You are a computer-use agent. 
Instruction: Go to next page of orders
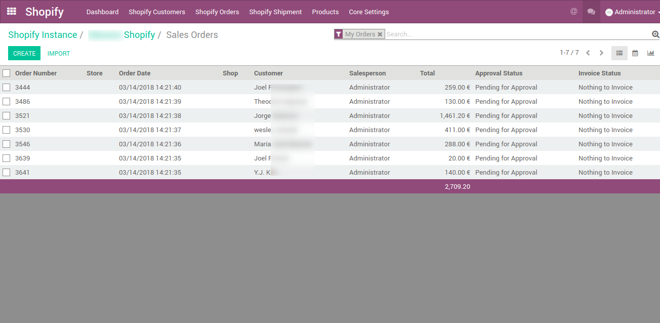pyautogui.click(x=601, y=53)
